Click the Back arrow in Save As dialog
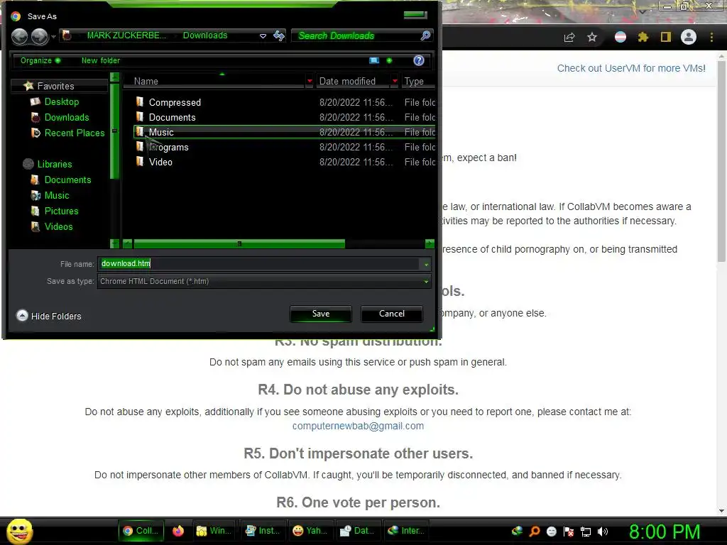727x545 pixels. click(x=19, y=36)
